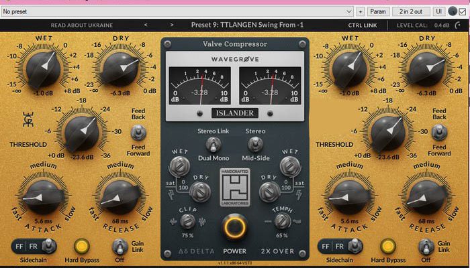Click the TEMPH knob in center panel

tap(280, 220)
